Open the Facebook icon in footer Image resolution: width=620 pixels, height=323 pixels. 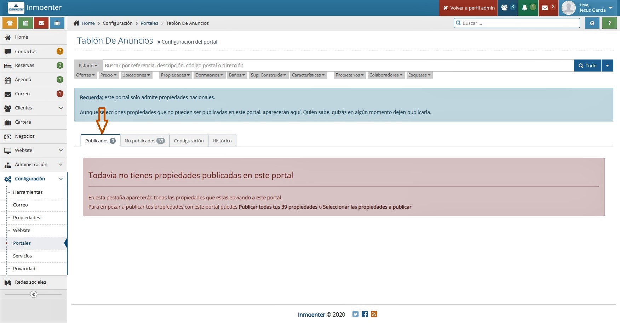coord(365,314)
